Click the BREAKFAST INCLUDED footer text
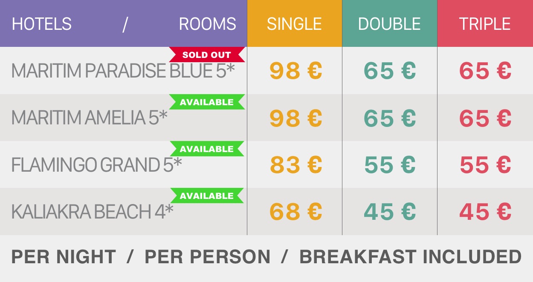 click(411, 257)
